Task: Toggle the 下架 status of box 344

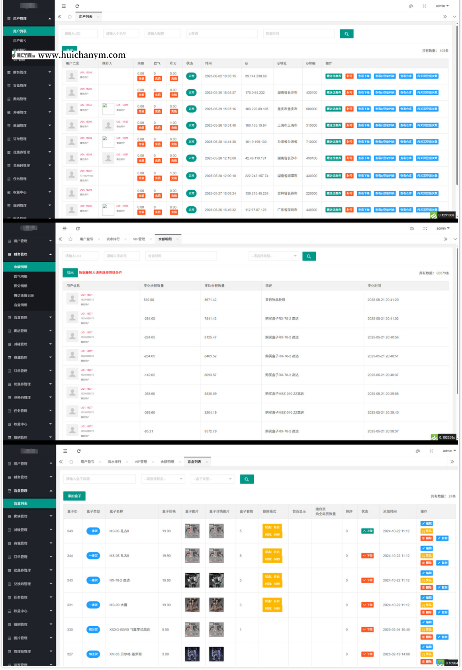Action: (x=367, y=556)
